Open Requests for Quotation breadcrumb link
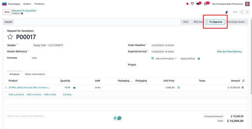The height and width of the screenshot is (129, 252). (x=24, y=10)
